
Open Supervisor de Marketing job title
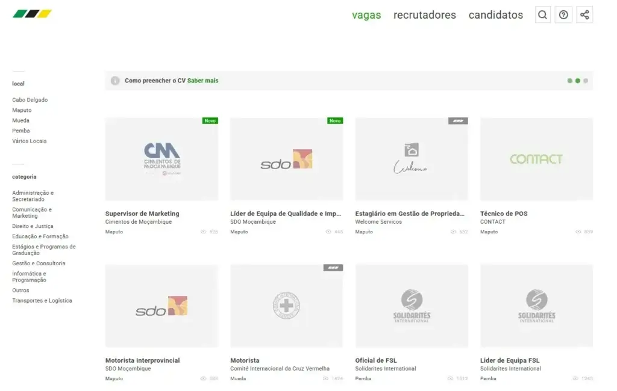tap(142, 214)
